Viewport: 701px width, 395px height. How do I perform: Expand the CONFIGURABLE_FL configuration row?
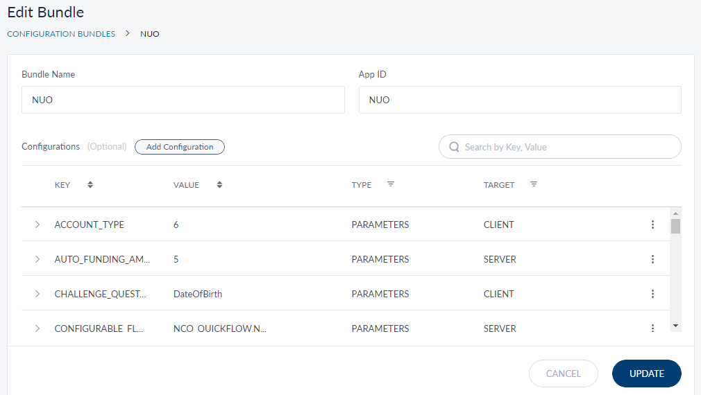(x=37, y=328)
